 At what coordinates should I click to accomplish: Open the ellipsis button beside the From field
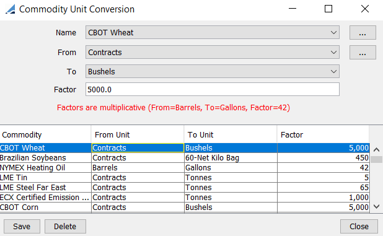(x=363, y=52)
